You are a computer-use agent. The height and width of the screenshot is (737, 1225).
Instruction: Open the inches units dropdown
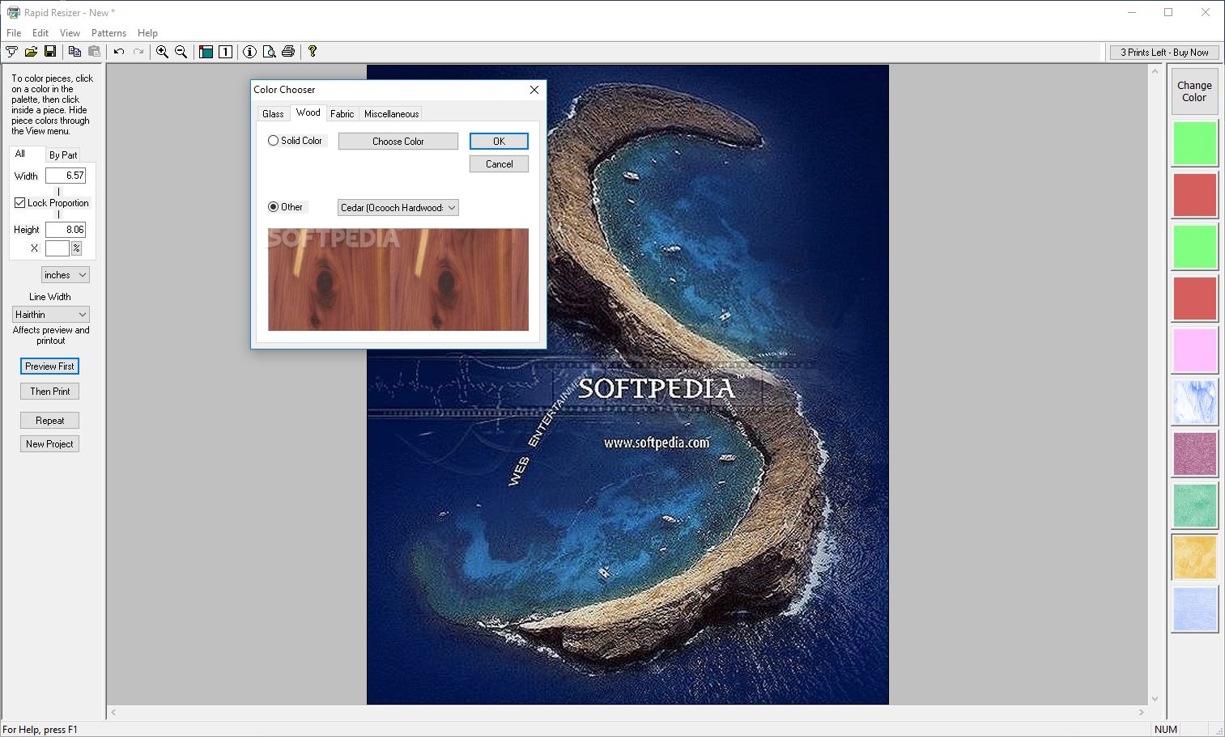tap(66, 275)
